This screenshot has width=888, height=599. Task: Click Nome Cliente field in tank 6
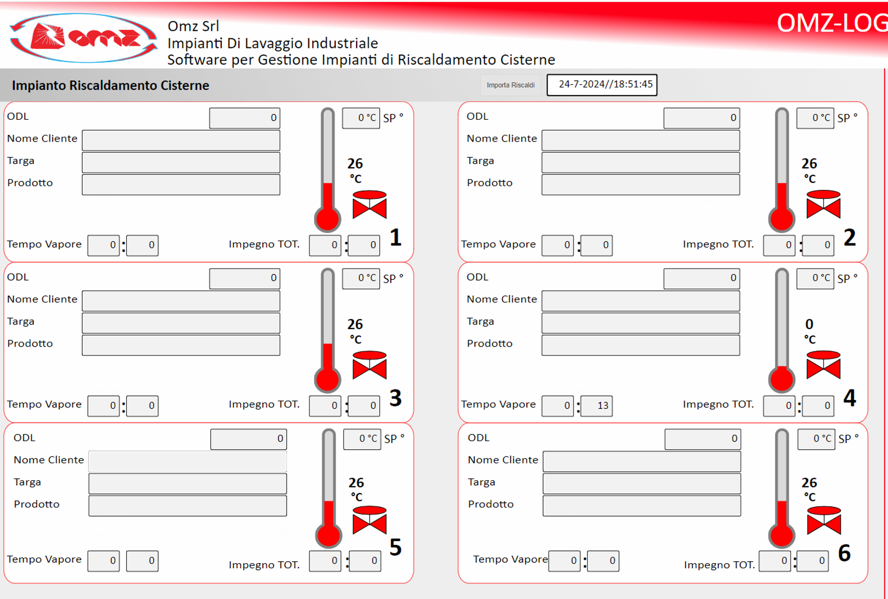pyautogui.click(x=642, y=461)
